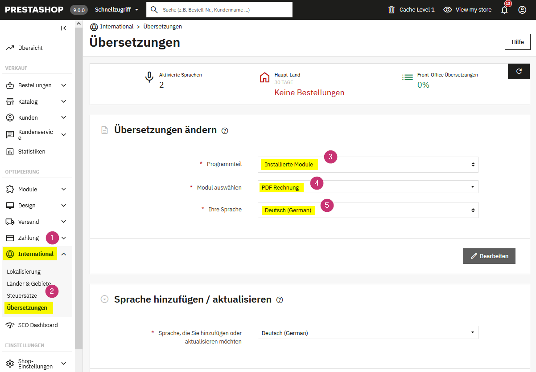Expand the Versand menu chevron

(x=64, y=222)
